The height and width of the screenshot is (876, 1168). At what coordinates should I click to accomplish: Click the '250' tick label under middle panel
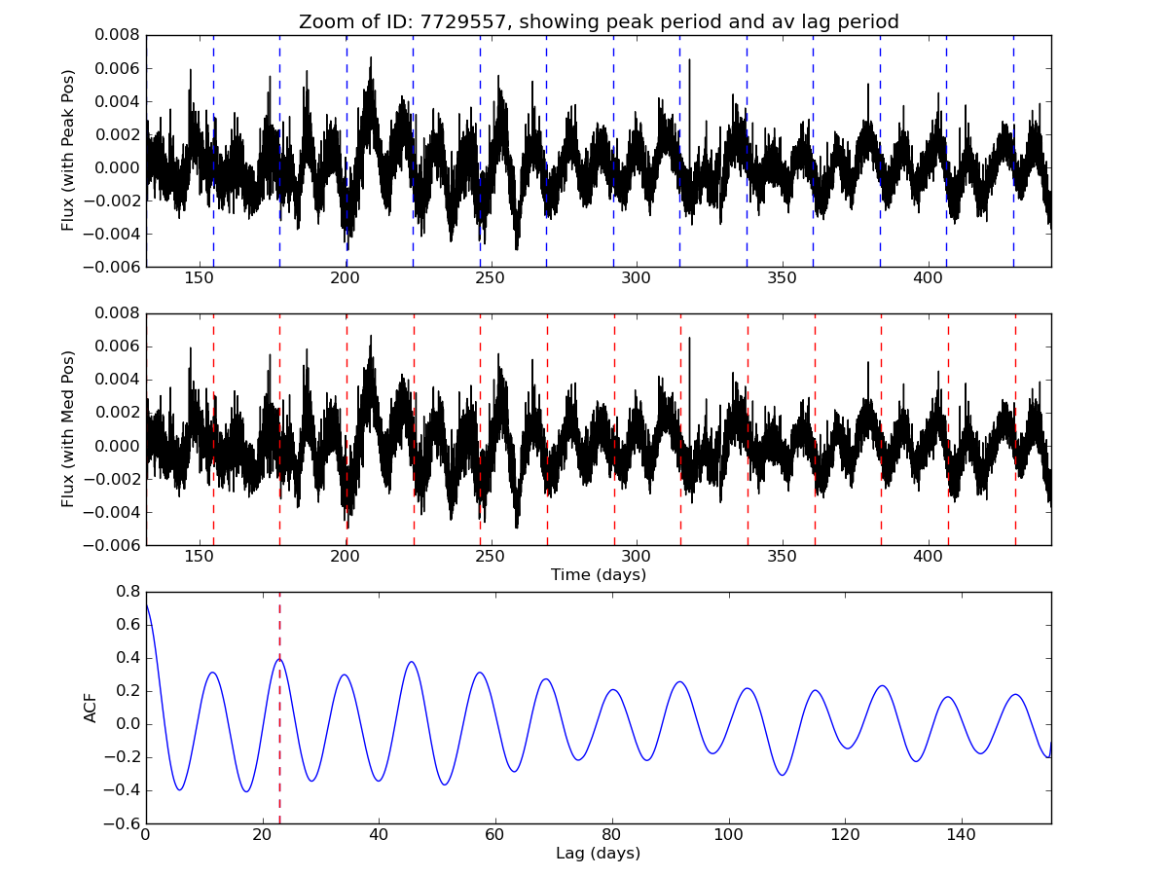point(491,557)
